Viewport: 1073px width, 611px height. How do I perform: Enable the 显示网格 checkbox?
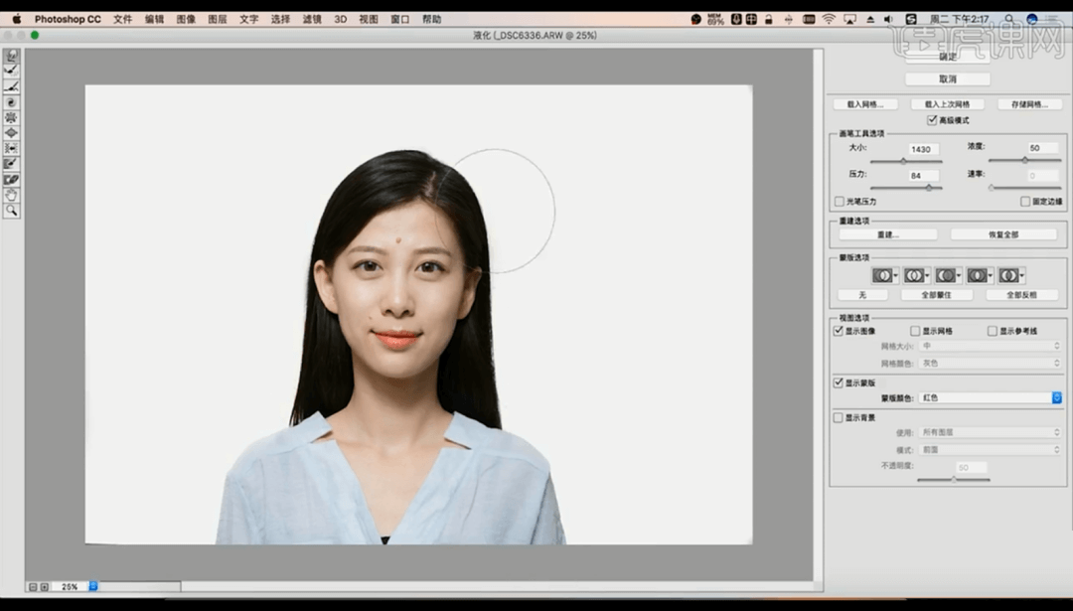click(x=915, y=331)
